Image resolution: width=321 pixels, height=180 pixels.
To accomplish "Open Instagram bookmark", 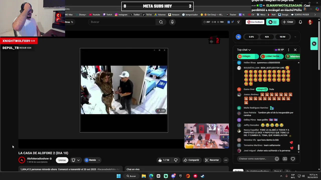I will click(121, 14).
